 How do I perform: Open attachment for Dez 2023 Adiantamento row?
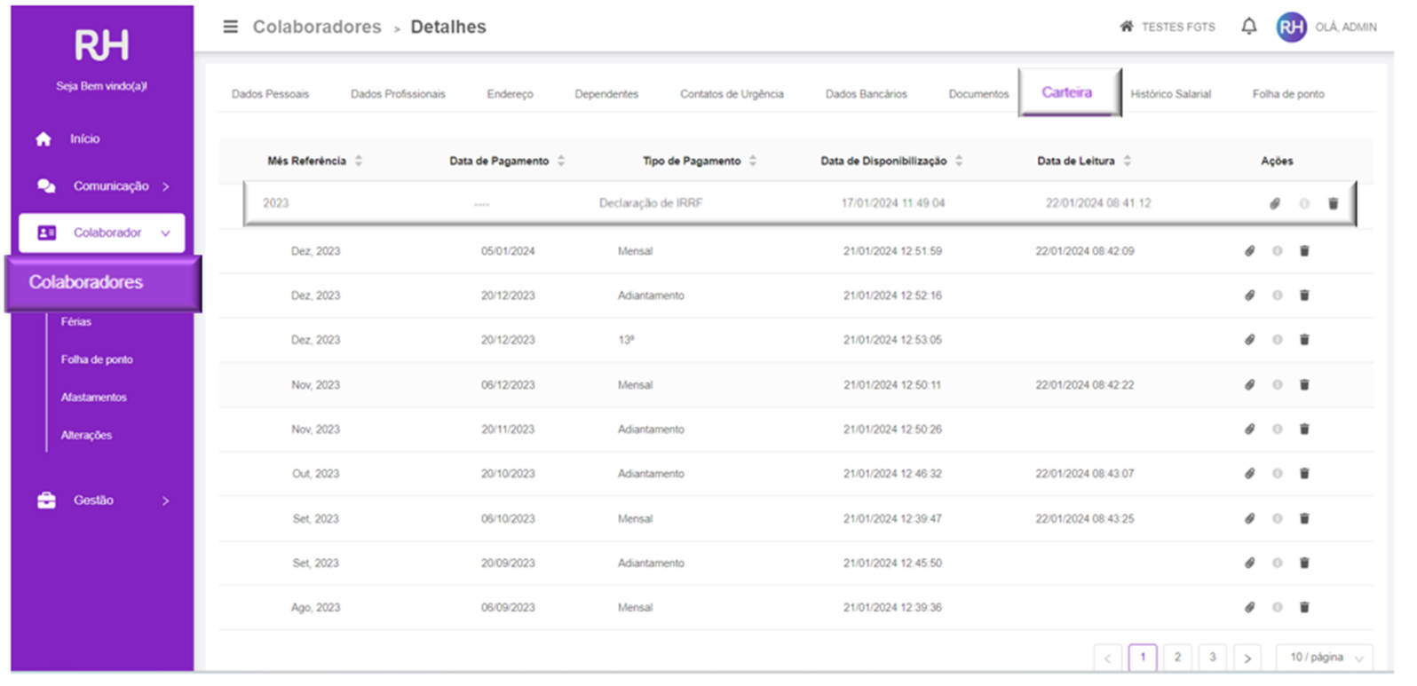1249,296
